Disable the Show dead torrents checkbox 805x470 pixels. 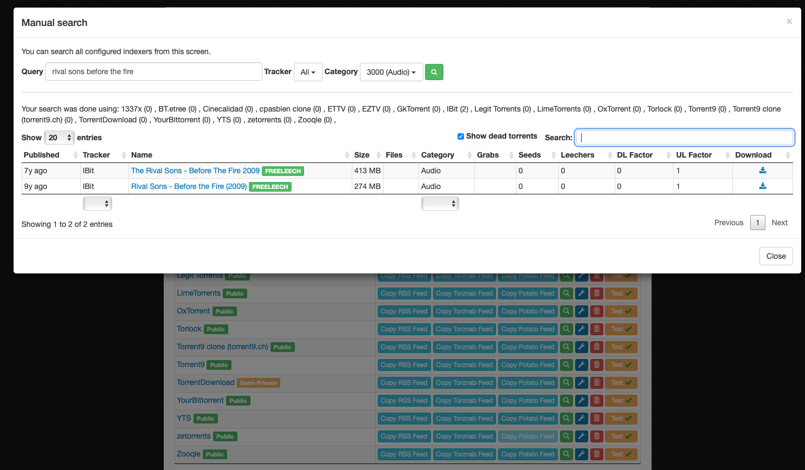[460, 136]
